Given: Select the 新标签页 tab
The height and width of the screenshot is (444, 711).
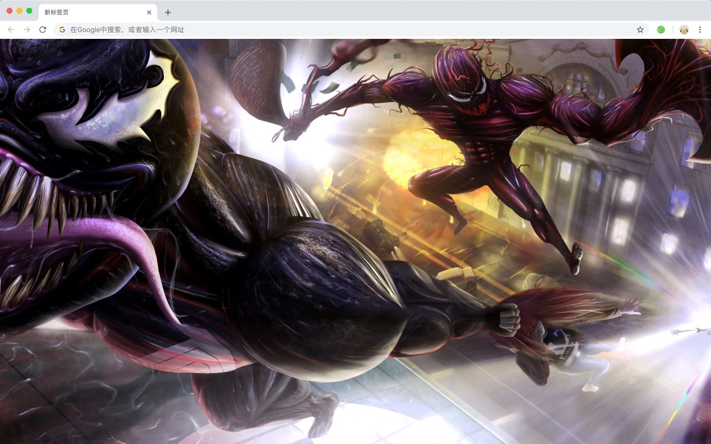Looking at the screenshot, I should (98, 12).
